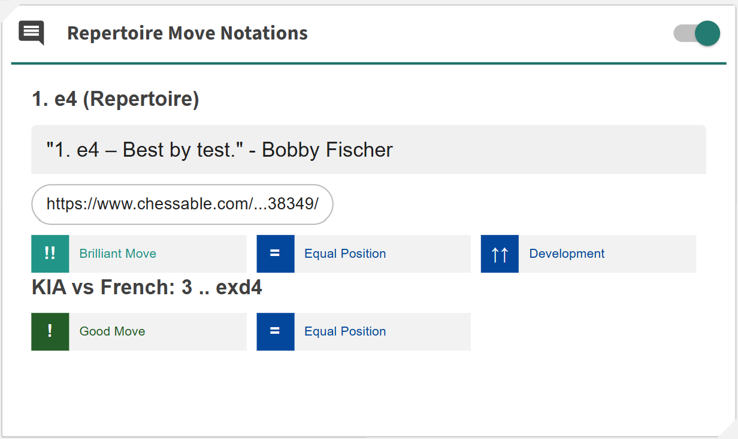Open the chessable.com URL link
The height and width of the screenshot is (439, 738).
[x=182, y=204]
